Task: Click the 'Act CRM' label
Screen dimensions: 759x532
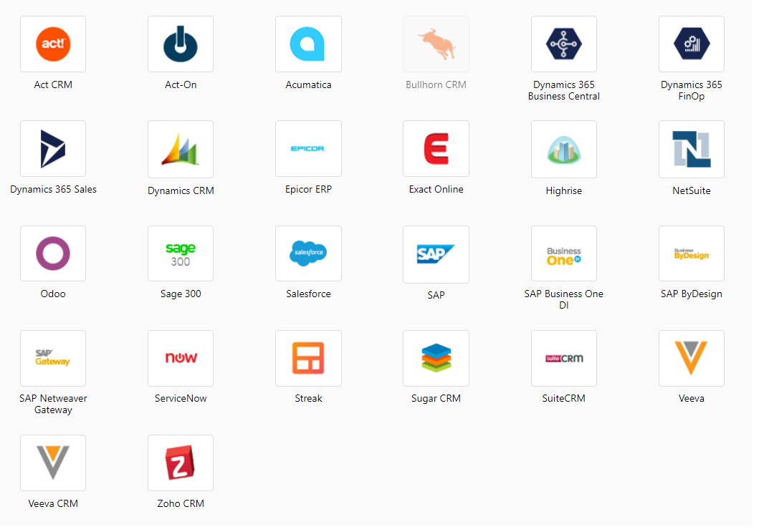Action: point(53,84)
